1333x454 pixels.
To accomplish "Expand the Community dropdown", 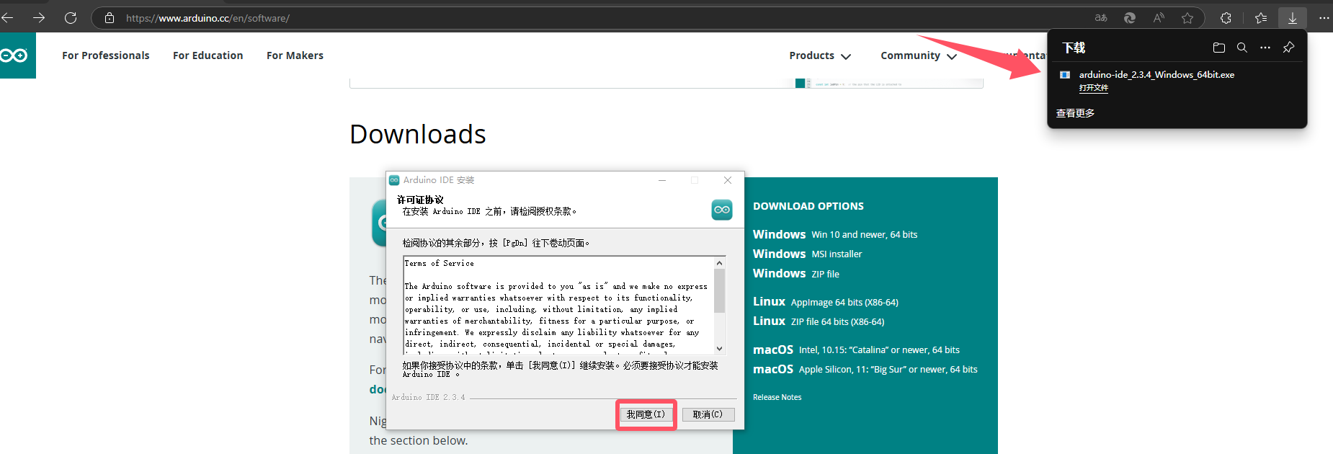I will 919,55.
